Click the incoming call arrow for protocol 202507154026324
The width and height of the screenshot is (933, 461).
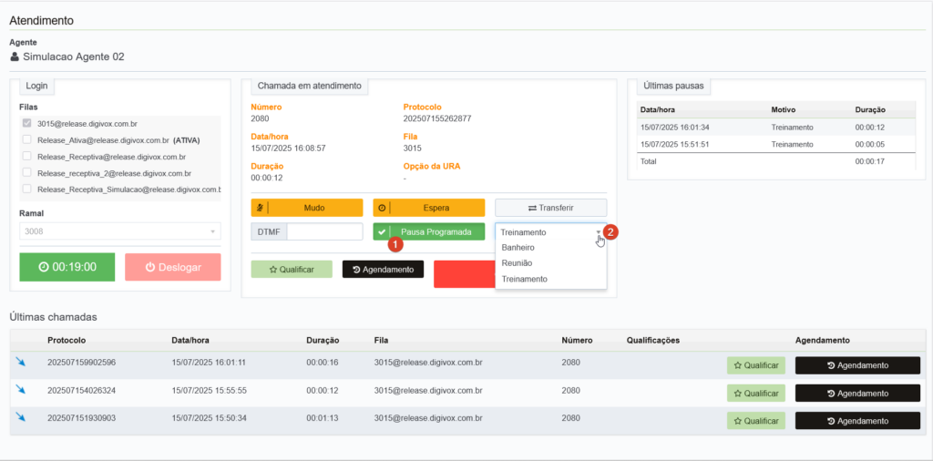(x=21, y=390)
